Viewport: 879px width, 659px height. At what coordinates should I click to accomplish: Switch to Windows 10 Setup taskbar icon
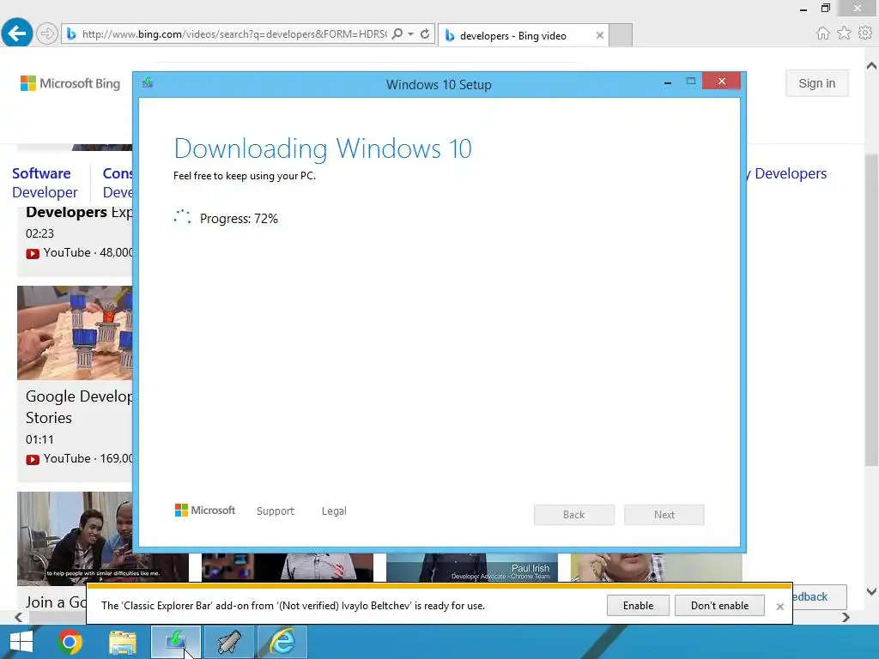pyautogui.click(x=175, y=642)
